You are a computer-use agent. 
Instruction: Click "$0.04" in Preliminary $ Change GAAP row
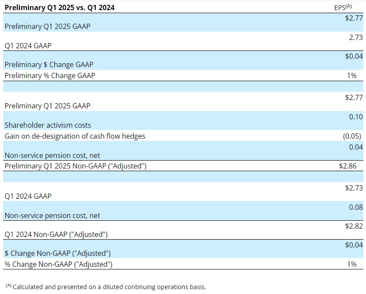[x=354, y=56]
